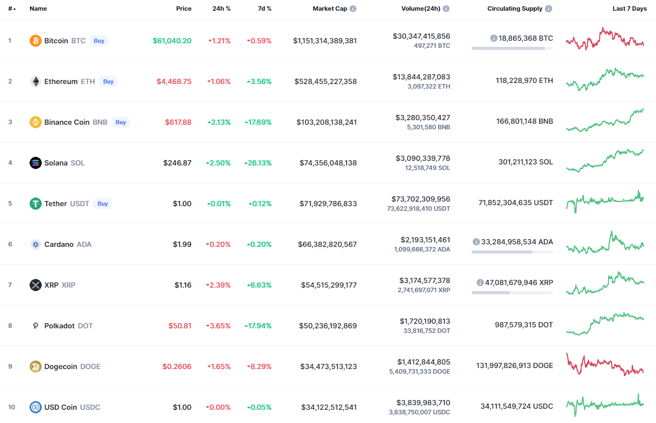The image size is (656, 423).
Task: Click info icon beside XRP circulating supply
Action: click(x=480, y=283)
